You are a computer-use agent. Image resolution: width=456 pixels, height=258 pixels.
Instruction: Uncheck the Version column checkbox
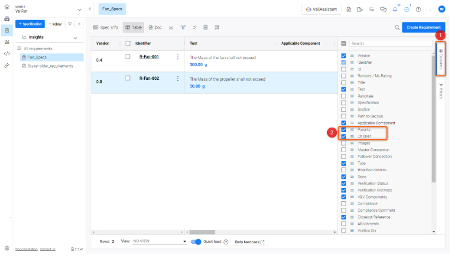344,56
